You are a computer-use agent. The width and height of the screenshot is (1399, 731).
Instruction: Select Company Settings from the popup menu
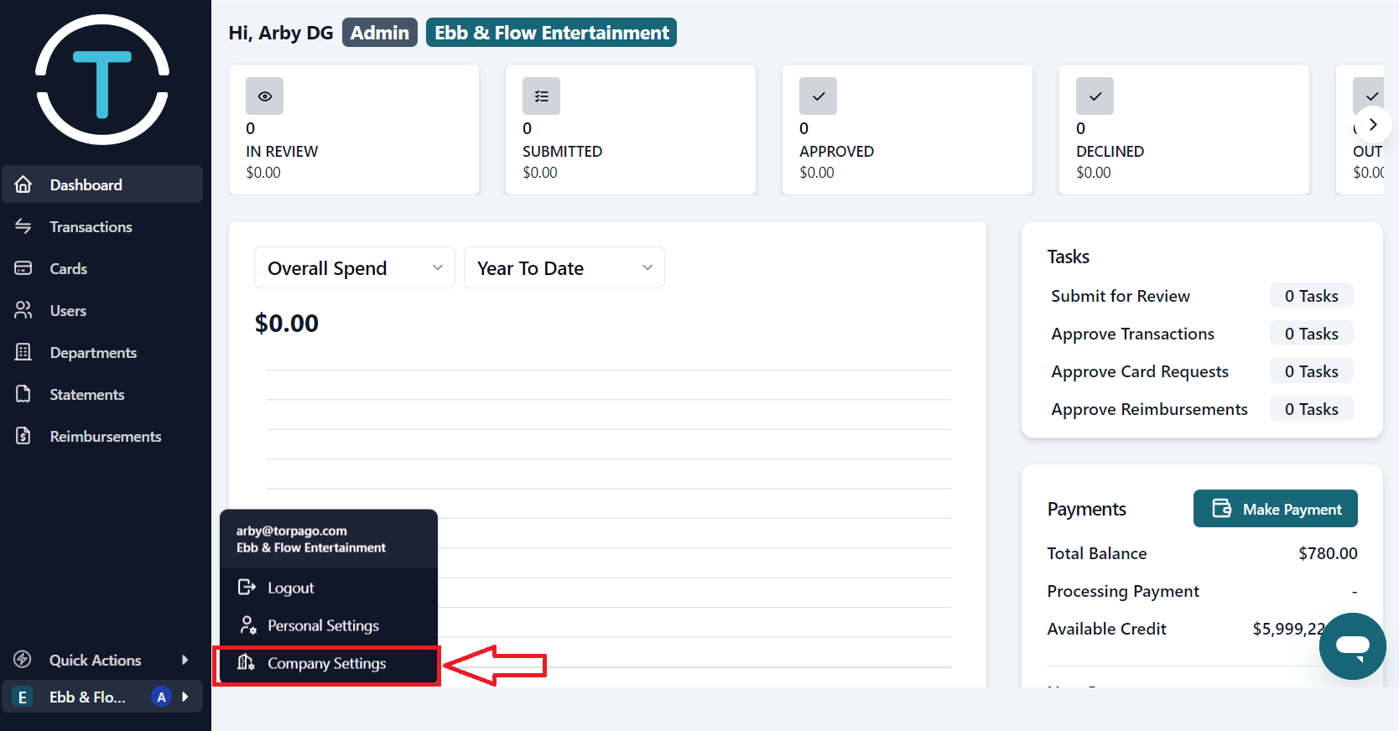click(x=326, y=664)
